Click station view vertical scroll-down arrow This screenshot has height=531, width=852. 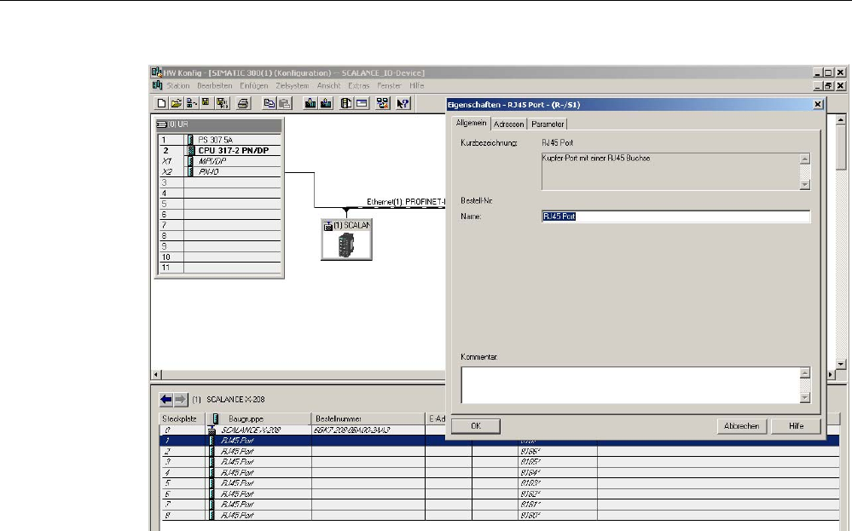click(841, 364)
